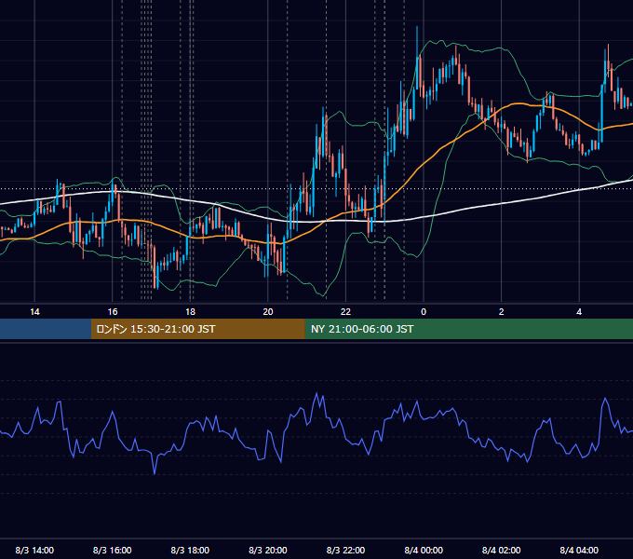The image size is (633, 559).
Task: Click the 14 hour axis label
Action: pyautogui.click(x=34, y=312)
